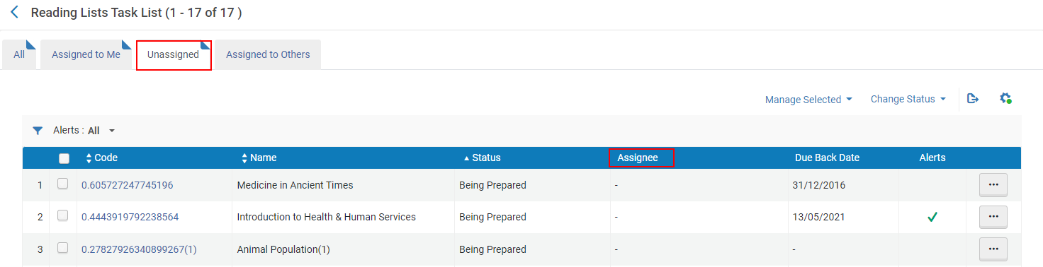Check the box for Medicine in Ancient Times
Viewport: 1043px width, 267px height.
[x=62, y=184]
